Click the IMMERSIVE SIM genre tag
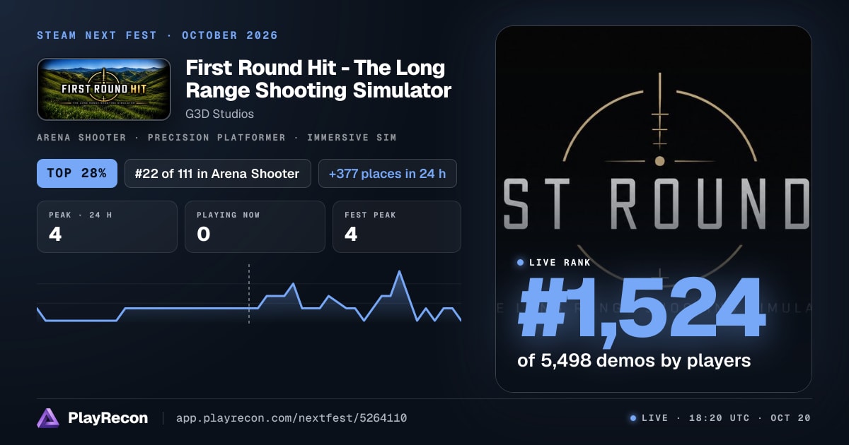The height and width of the screenshot is (445, 849). click(352, 137)
